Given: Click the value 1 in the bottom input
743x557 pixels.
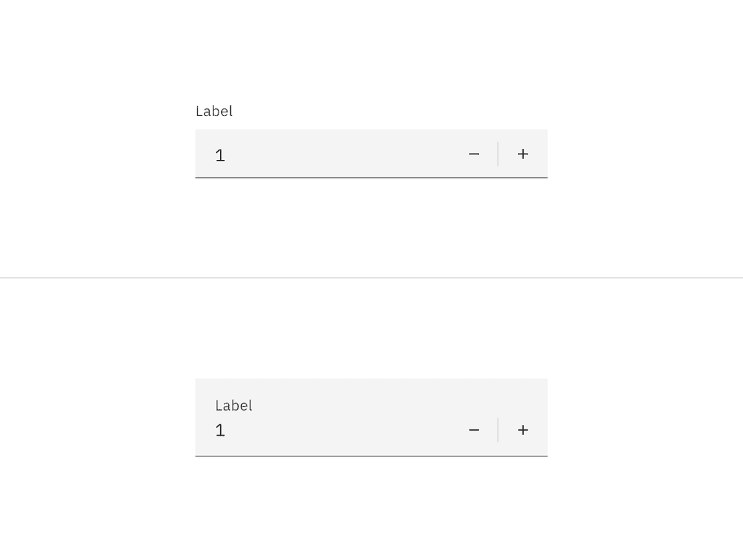Looking at the screenshot, I should pyautogui.click(x=220, y=431).
